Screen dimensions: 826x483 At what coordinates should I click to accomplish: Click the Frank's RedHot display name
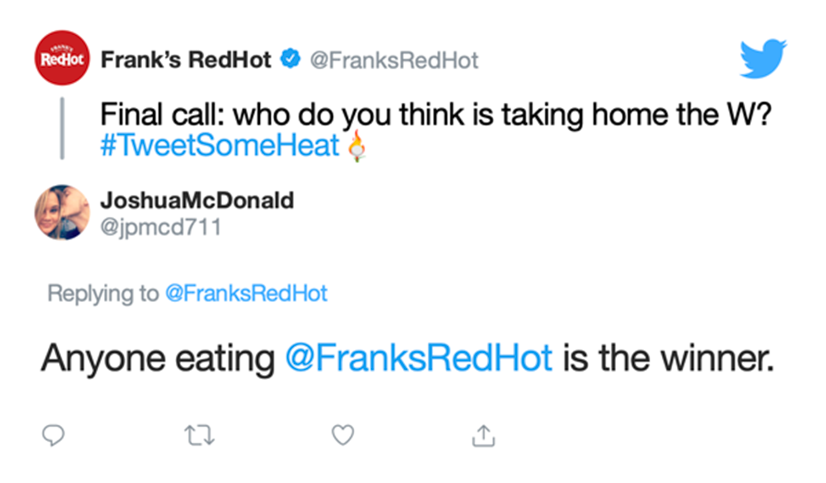186,60
